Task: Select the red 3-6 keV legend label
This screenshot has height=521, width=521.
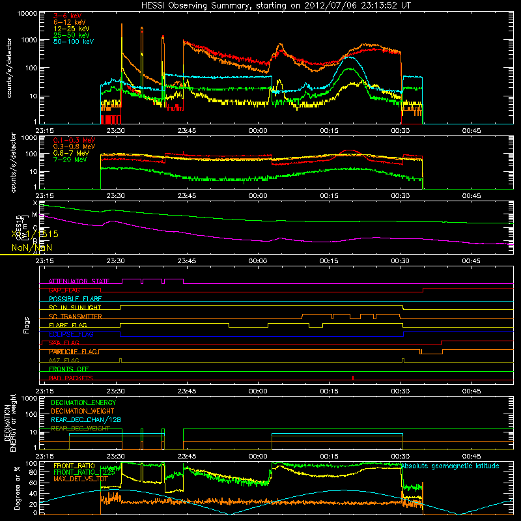Action: [68, 16]
